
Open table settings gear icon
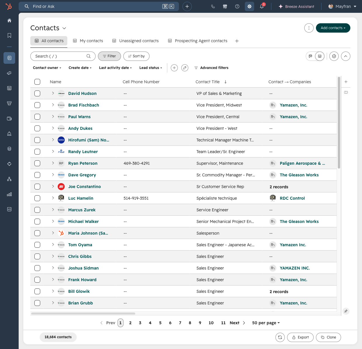tap(334, 56)
